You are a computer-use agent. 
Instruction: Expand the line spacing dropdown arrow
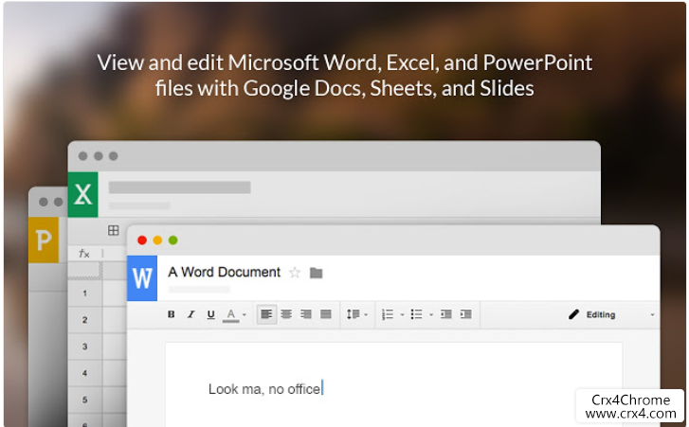[x=366, y=314]
